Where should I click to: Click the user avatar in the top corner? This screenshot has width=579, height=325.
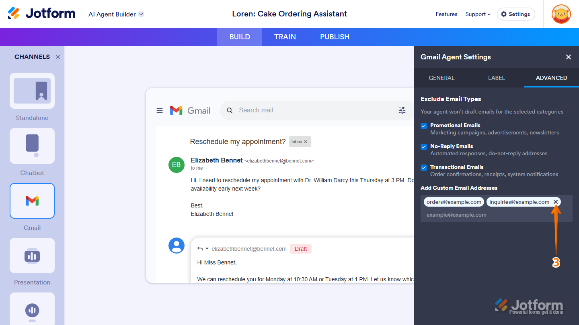point(561,14)
